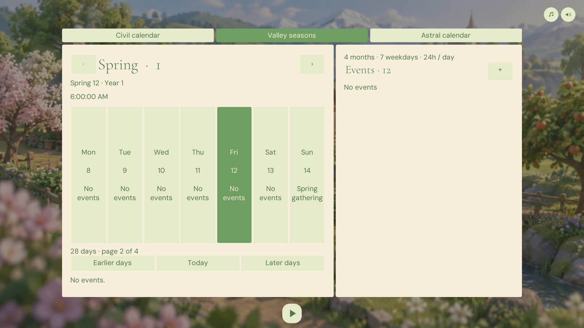
Task: Select the highlighted Fri 12 column
Action: [x=234, y=175]
